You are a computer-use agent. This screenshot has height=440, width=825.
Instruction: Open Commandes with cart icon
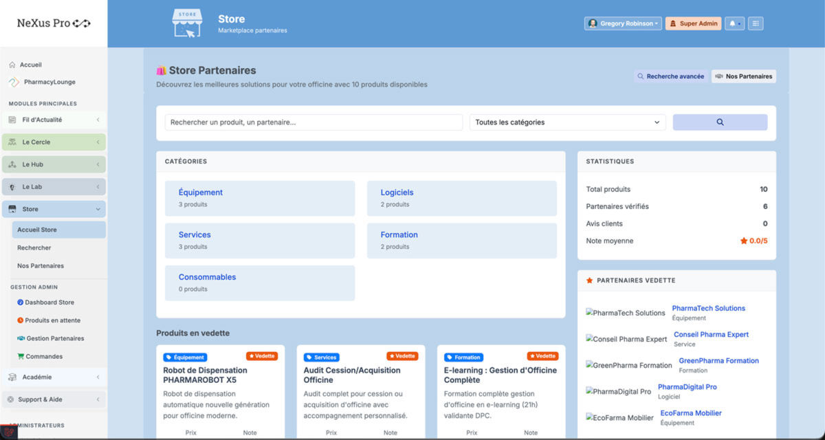pos(43,356)
